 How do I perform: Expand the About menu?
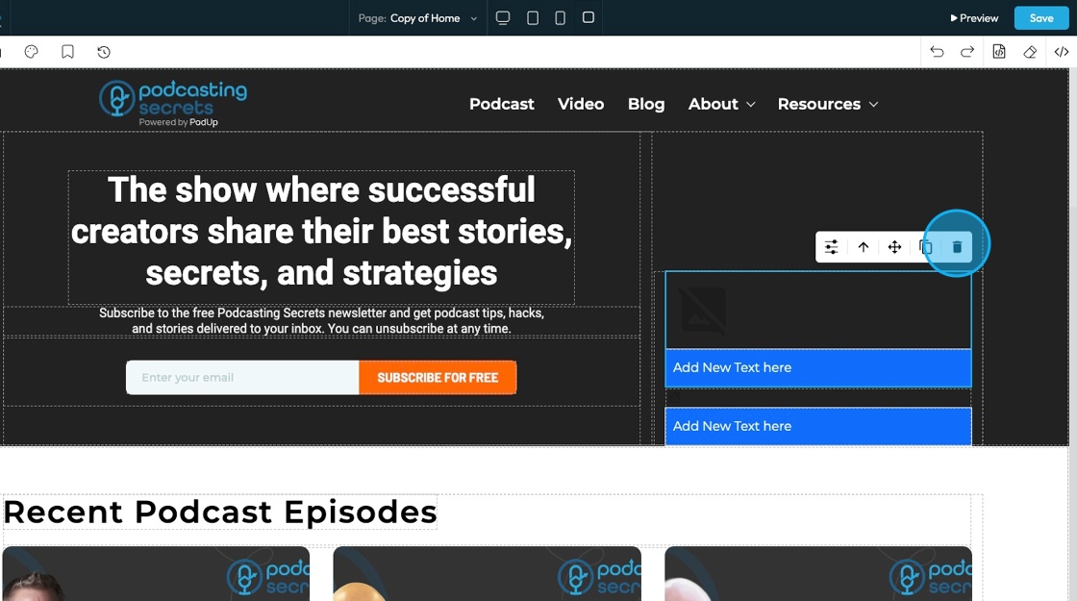pos(721,105)
